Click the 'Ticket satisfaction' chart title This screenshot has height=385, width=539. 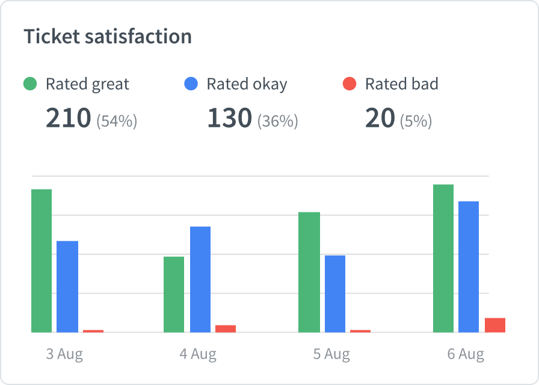pyautogui.click(x=108, y=37)
